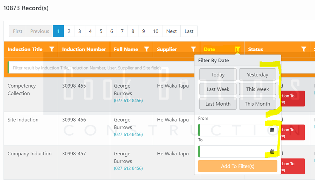Open phone link in 30998-455 row
Image resolution: width=315 pixels, height=180 pixels.
point(128,100)
